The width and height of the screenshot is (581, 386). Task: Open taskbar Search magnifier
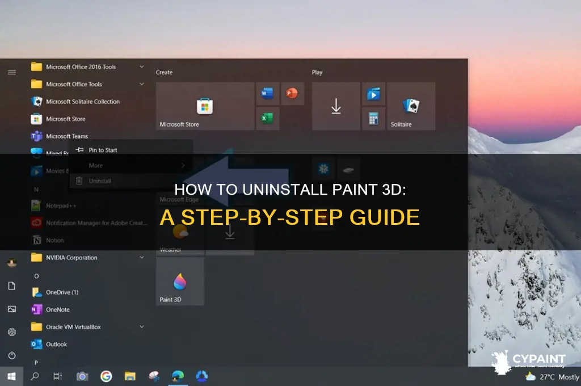pyautogui.click(x=35, y=377)
